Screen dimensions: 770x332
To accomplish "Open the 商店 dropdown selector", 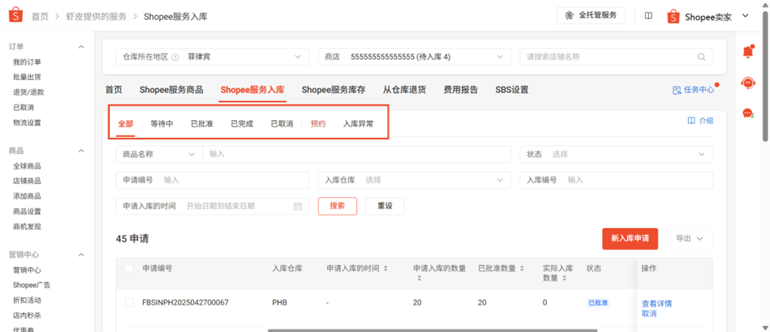I will click(415, 57).
